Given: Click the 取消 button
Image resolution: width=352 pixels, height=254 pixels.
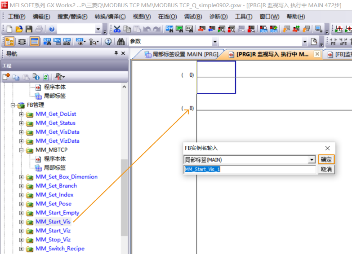Looking at the screenshot, I should pyautogui.click(x=326, y=169).
